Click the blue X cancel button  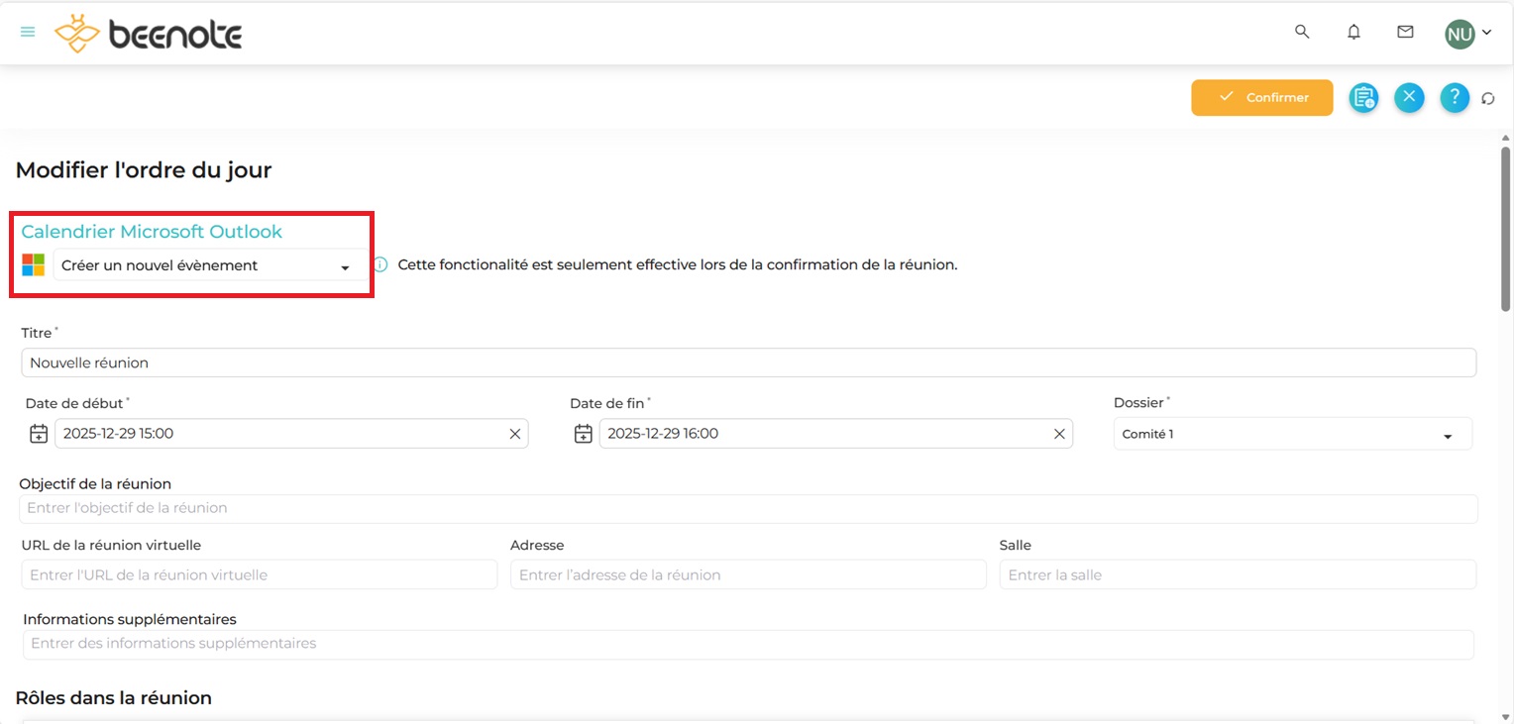(1409, 97)
